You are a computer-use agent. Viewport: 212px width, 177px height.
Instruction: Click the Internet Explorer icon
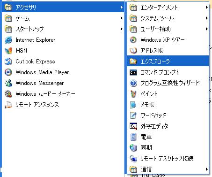[8, 40]
